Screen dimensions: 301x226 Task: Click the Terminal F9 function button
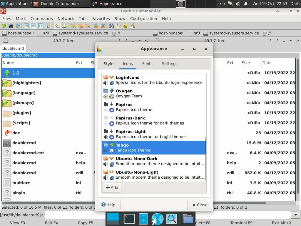[241, 223]
